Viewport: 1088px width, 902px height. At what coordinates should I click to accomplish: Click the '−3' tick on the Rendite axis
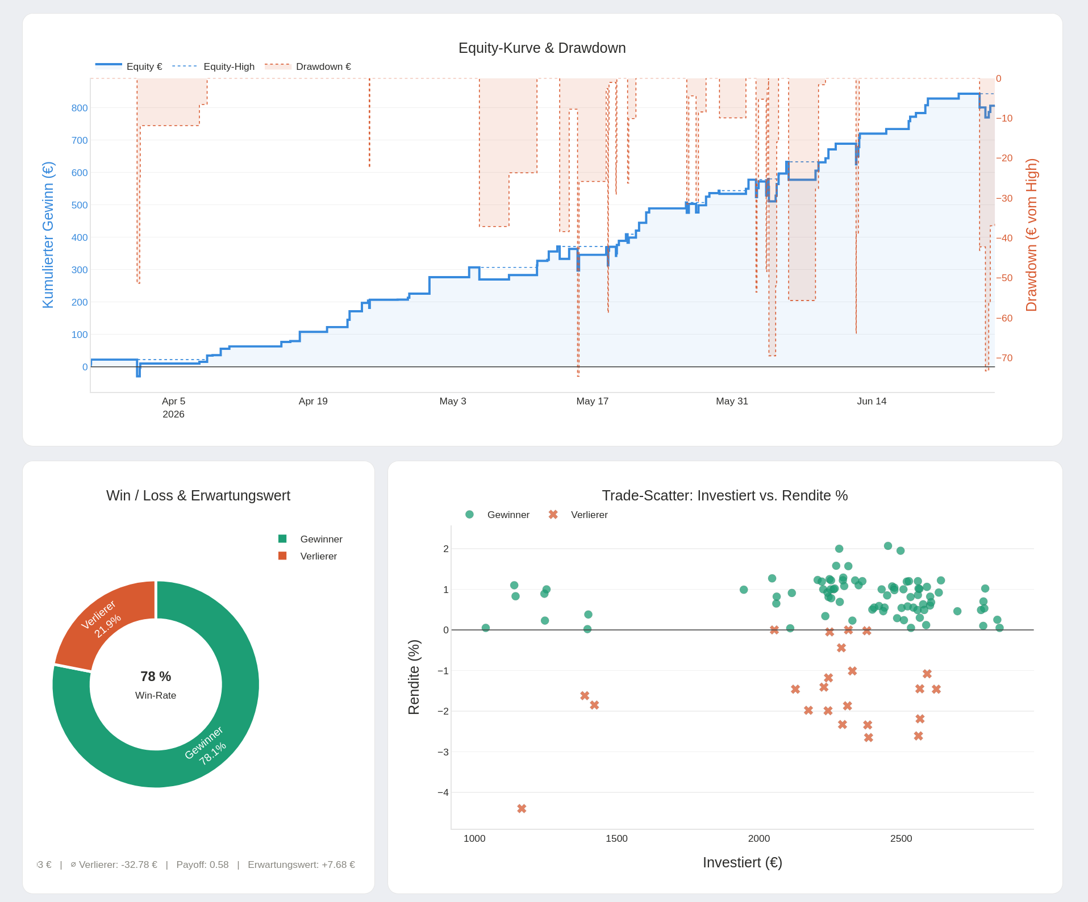(x=443, y=752)
